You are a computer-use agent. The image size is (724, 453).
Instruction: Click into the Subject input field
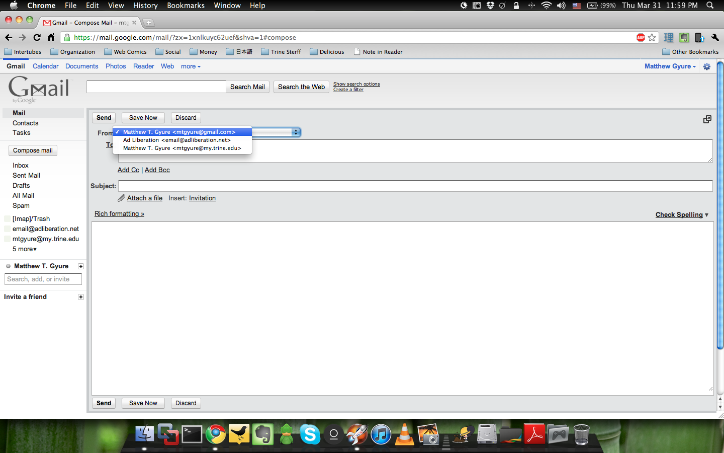click(x=415, y=186)
